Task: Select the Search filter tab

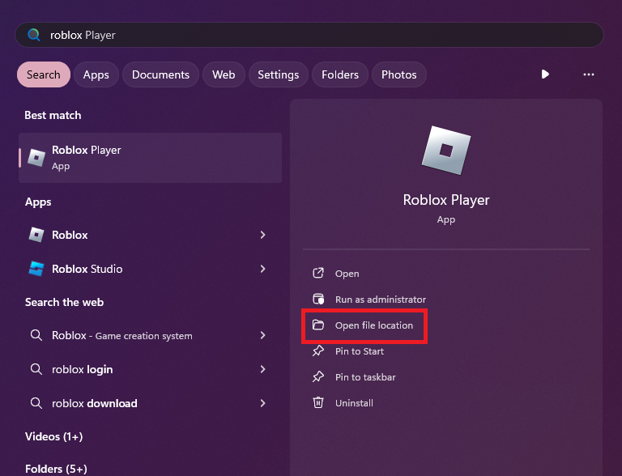Action: coord(44,74)
